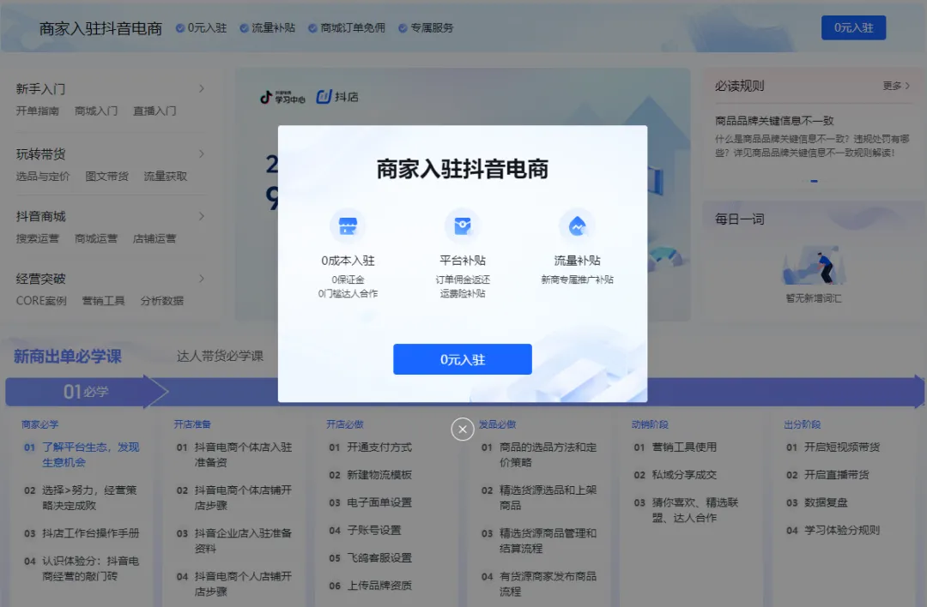Open lesson 飞鸽客服设置
This screenshot has height=607, width=927.
[x=379, y=558]
